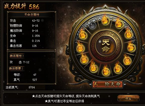Viewport: 145px width, 106px height.
Task: Click the 6 阶天命 tier banner
Action: [x=108, y=84]
